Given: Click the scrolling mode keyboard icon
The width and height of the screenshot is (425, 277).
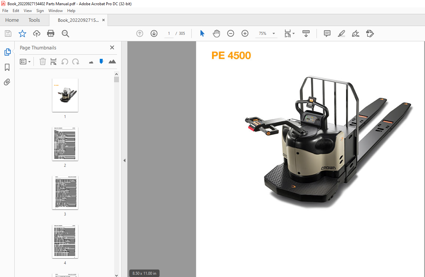Looking at the screenshot, I should (306, 33).
